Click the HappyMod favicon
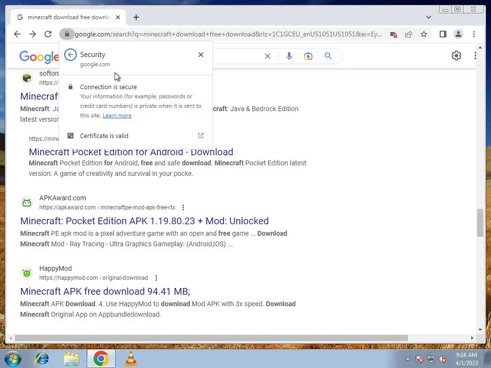491x368 pixels. [x=27, y=273]
